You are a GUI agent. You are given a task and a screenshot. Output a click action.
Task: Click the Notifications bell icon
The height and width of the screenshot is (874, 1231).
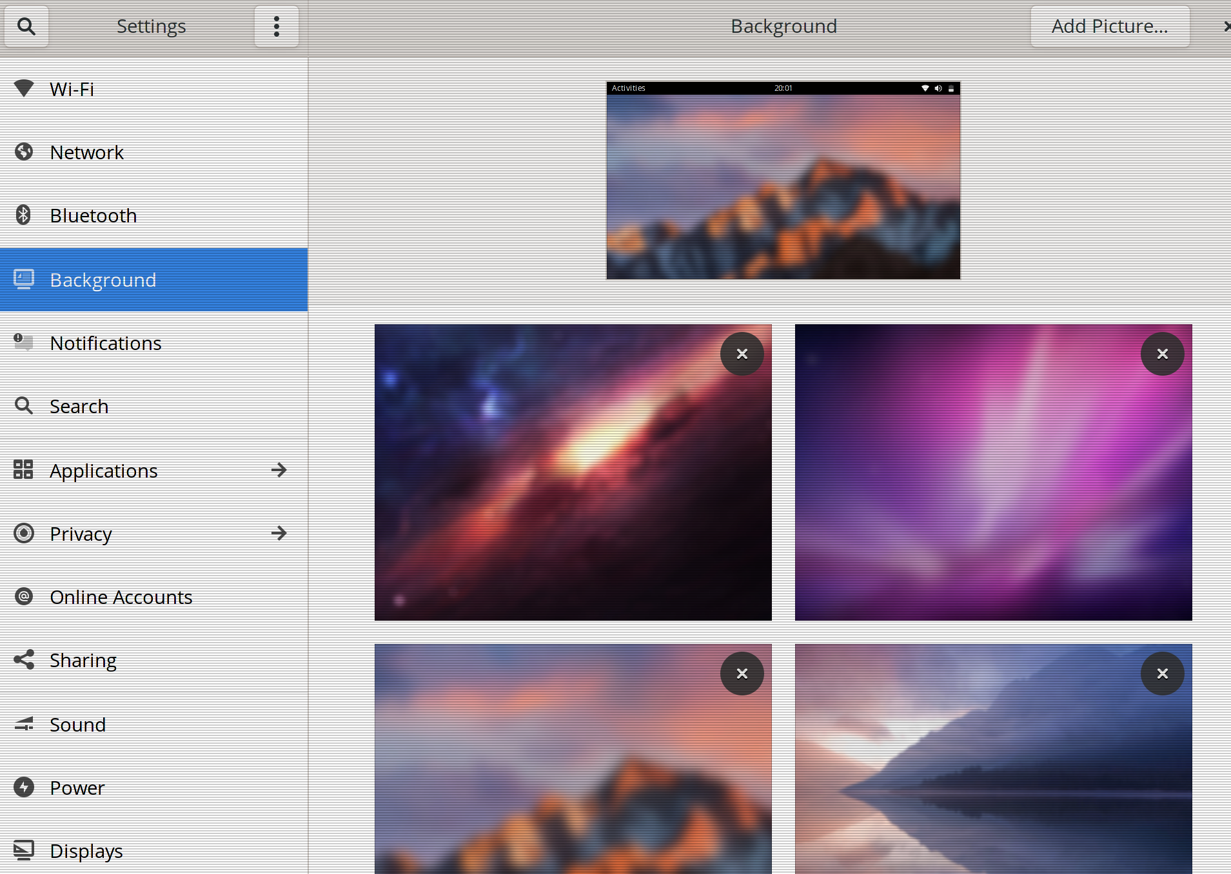pos(24,342)
